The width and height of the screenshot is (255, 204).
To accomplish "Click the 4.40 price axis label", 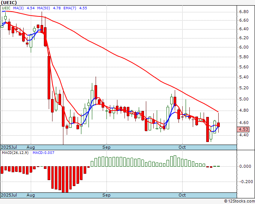I will [244, 135].
